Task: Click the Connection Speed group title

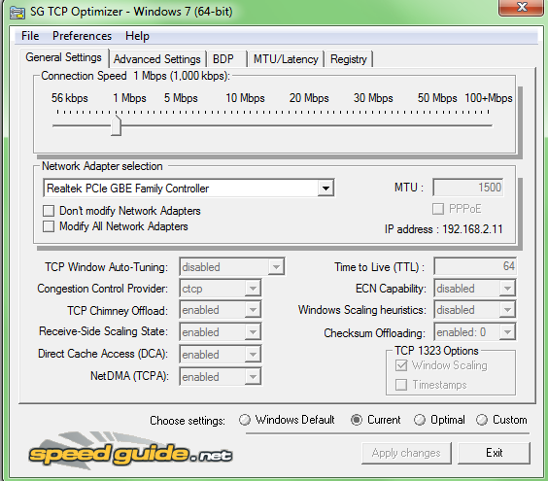Action: [x=136, y=76]
